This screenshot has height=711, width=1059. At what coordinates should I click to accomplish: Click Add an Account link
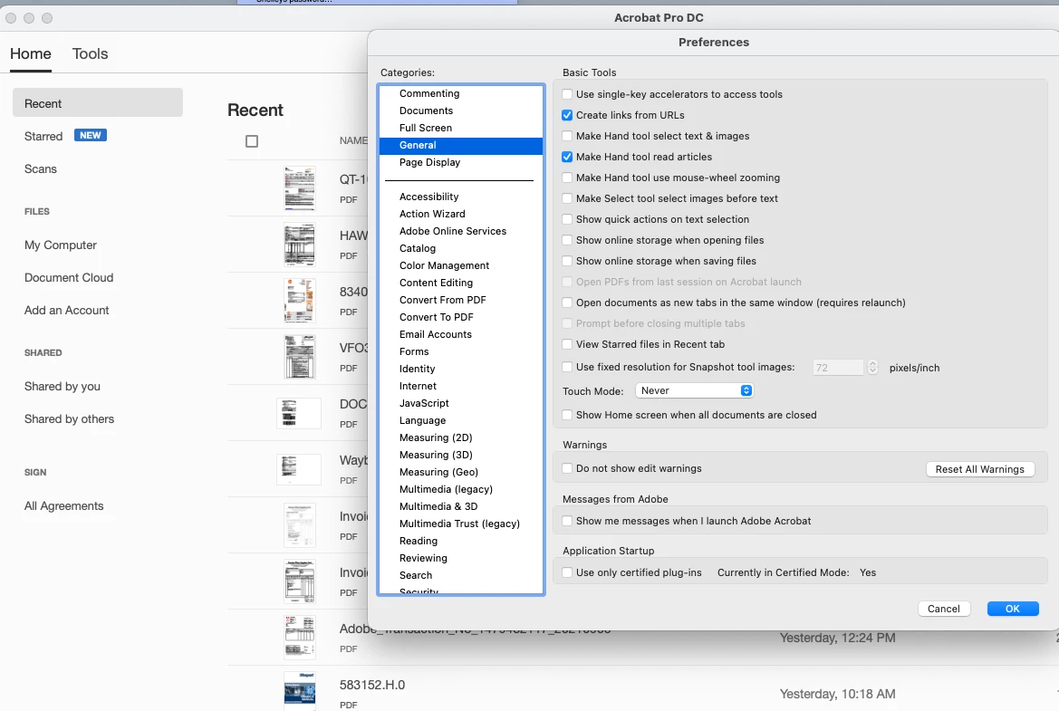point(66,310)
